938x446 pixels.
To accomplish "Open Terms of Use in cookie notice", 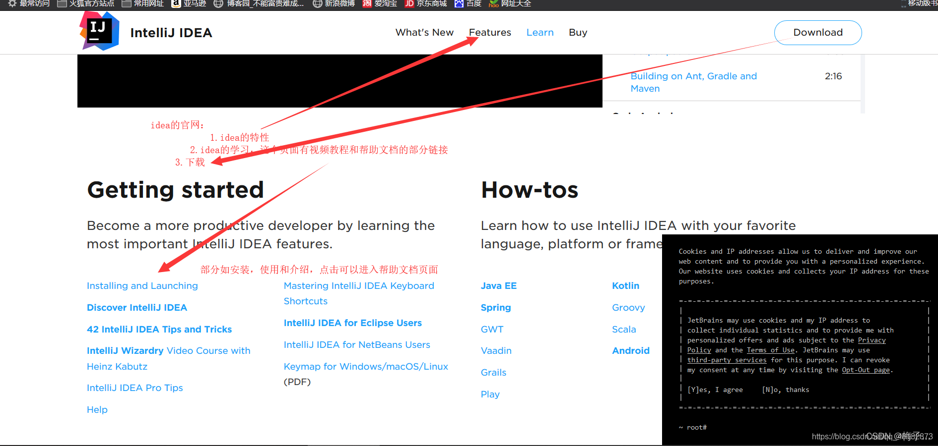I will (771, 350).
